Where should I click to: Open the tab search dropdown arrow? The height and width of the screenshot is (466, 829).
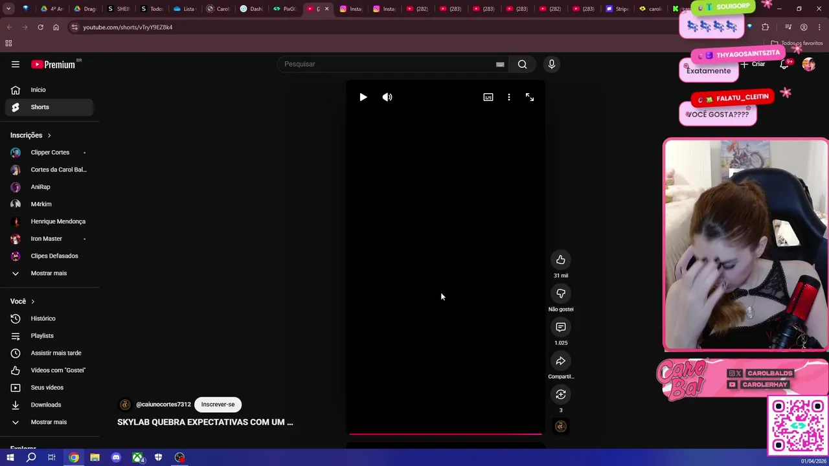(8, 9)
